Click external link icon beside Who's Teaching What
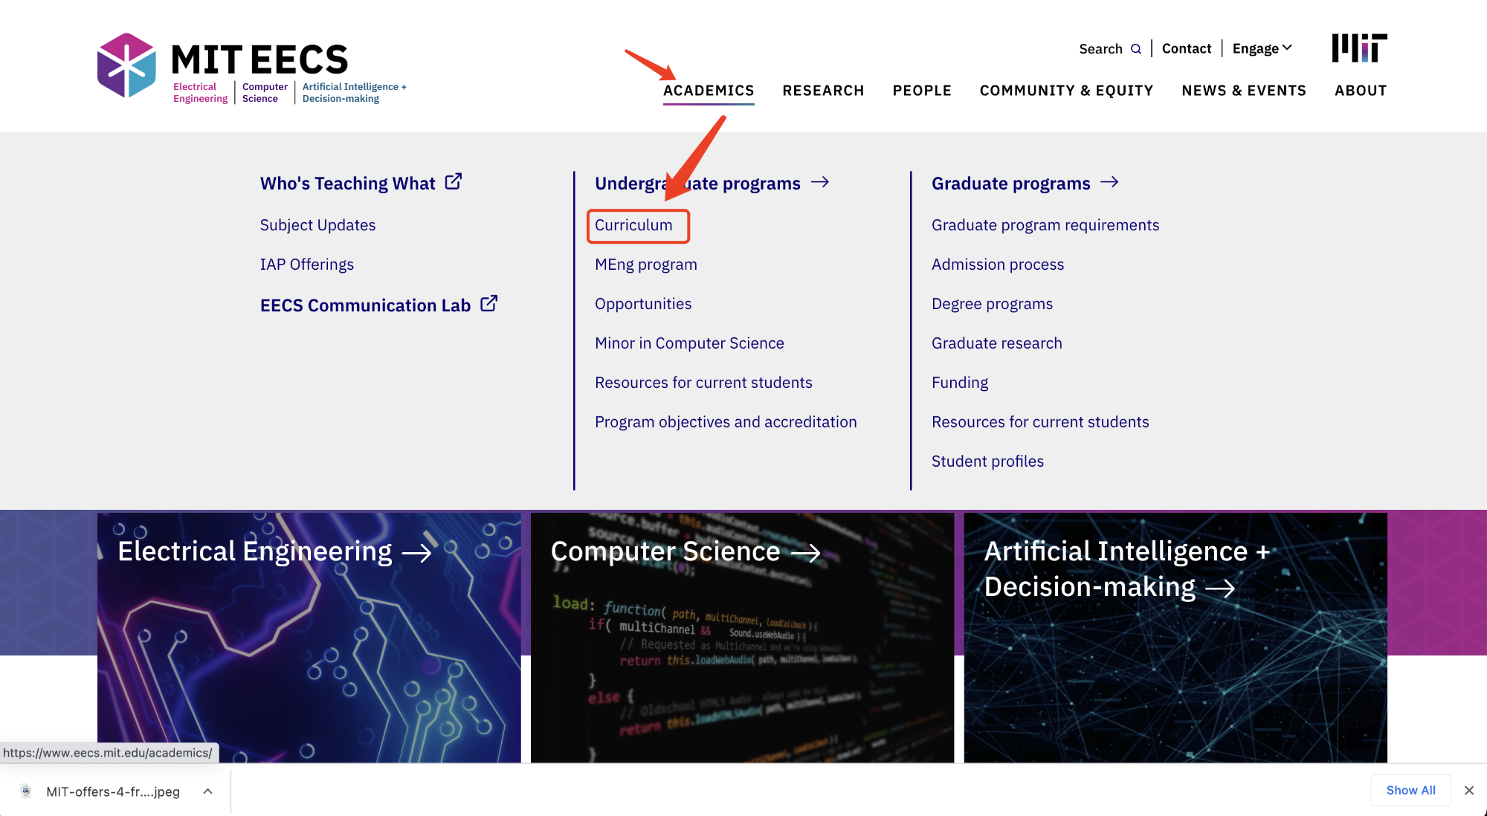1487x816 pixels. 454,181
